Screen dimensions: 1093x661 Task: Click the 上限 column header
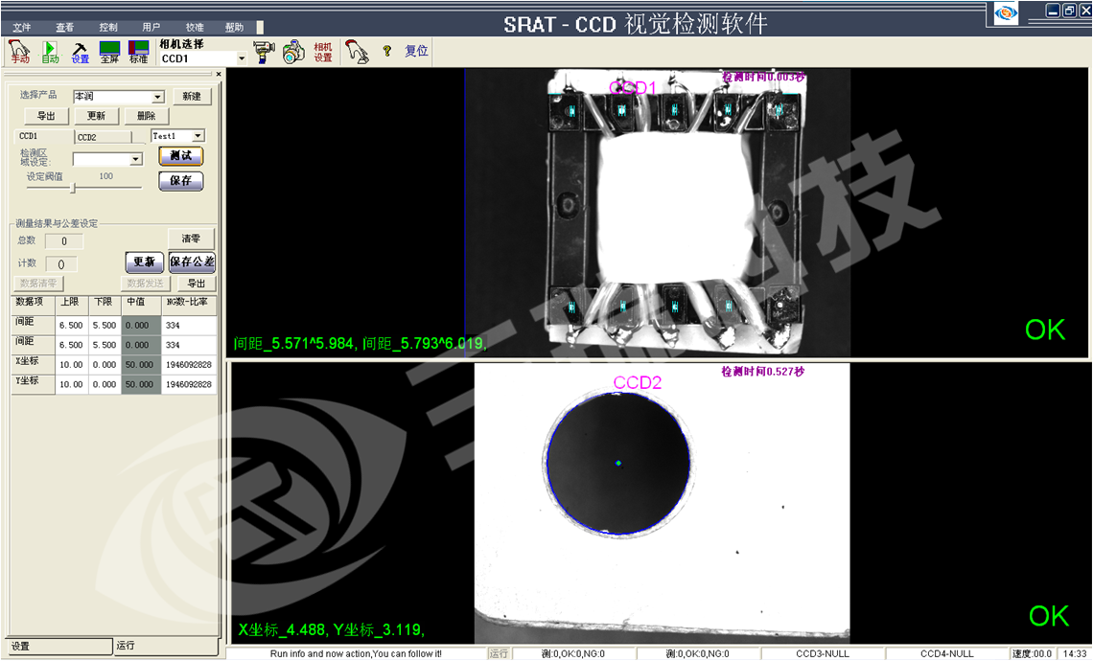pos(72,303)
